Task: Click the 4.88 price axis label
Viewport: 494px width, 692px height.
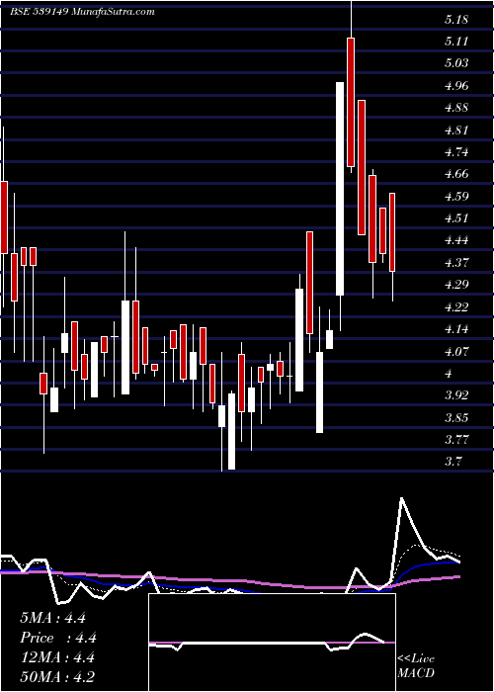Action: (x=456, y=108)
